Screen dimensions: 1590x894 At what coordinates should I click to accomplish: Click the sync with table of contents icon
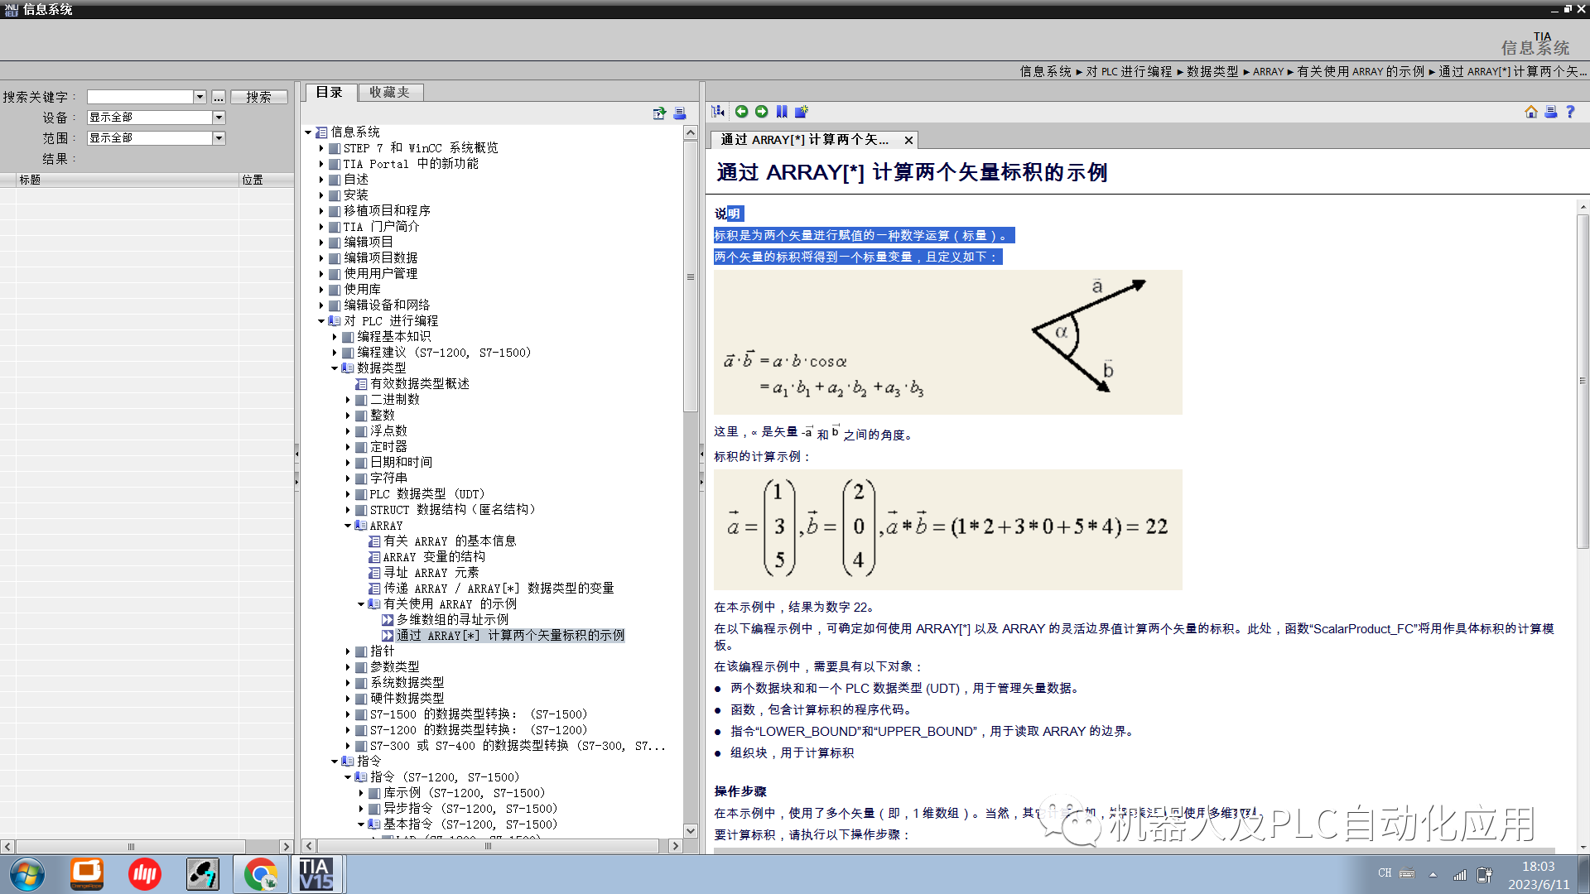(x=718, y=112)
